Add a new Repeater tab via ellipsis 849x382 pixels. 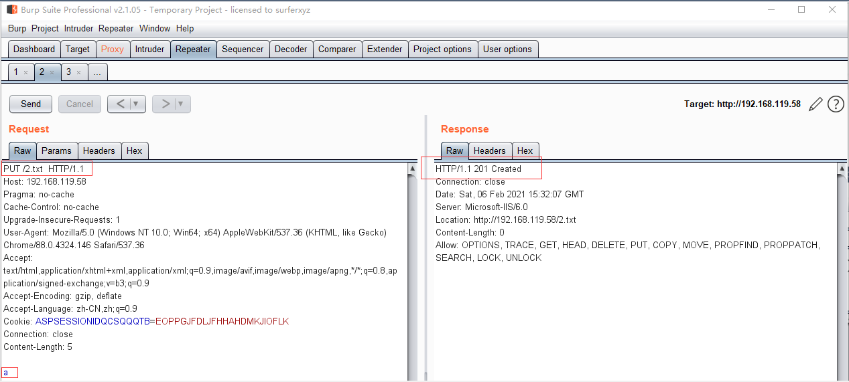97,72
